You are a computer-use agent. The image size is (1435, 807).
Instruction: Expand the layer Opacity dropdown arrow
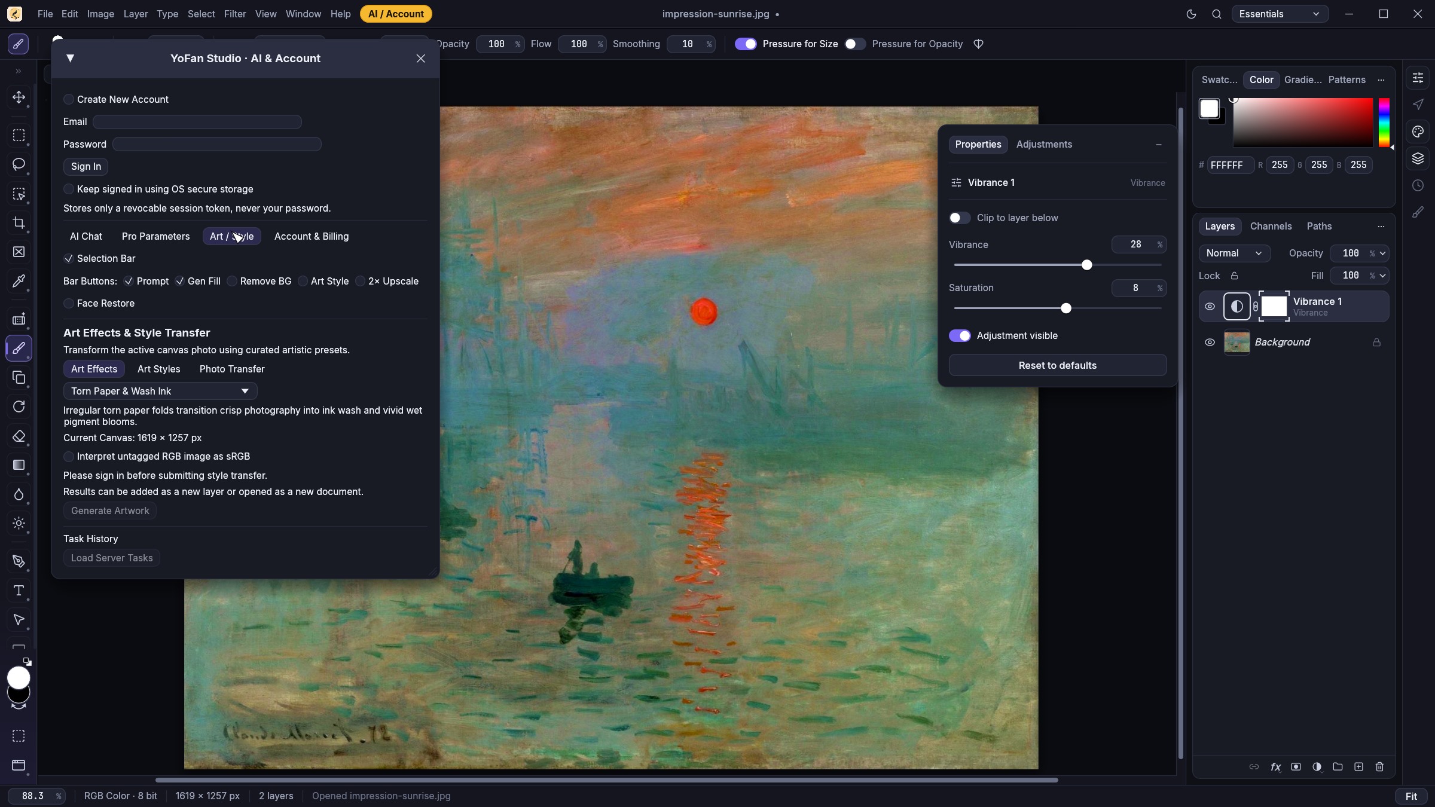(1382, 253)
